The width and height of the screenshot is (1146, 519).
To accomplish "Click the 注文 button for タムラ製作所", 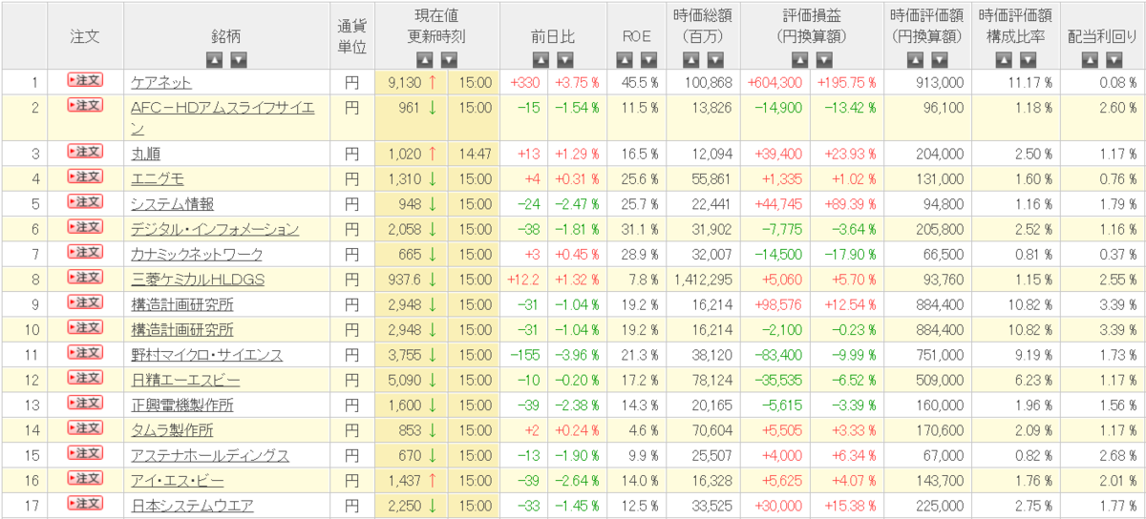I will coord(85,427).
